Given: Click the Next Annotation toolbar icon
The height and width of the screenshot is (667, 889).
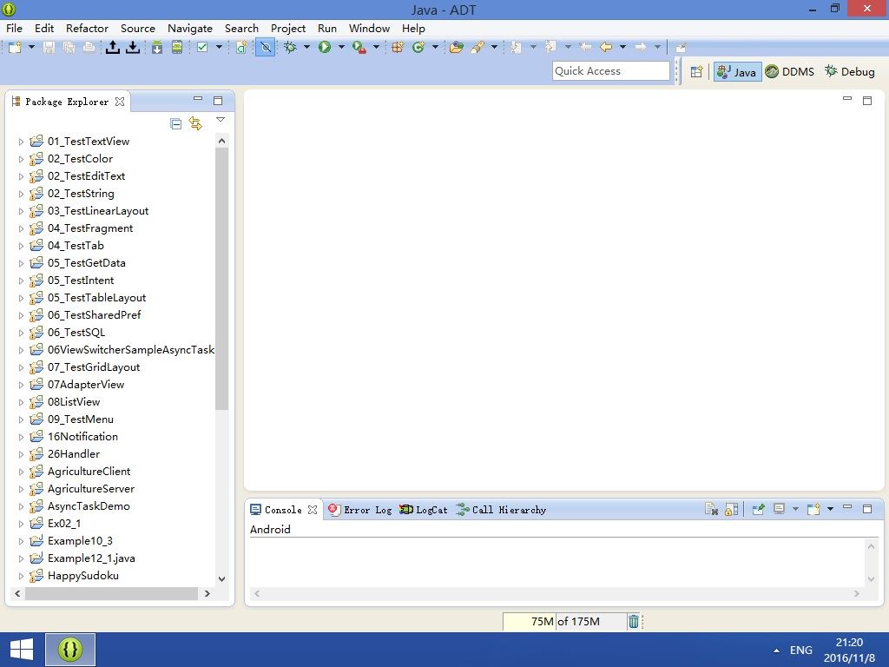Looking at the screenshot, I should 516,48.
